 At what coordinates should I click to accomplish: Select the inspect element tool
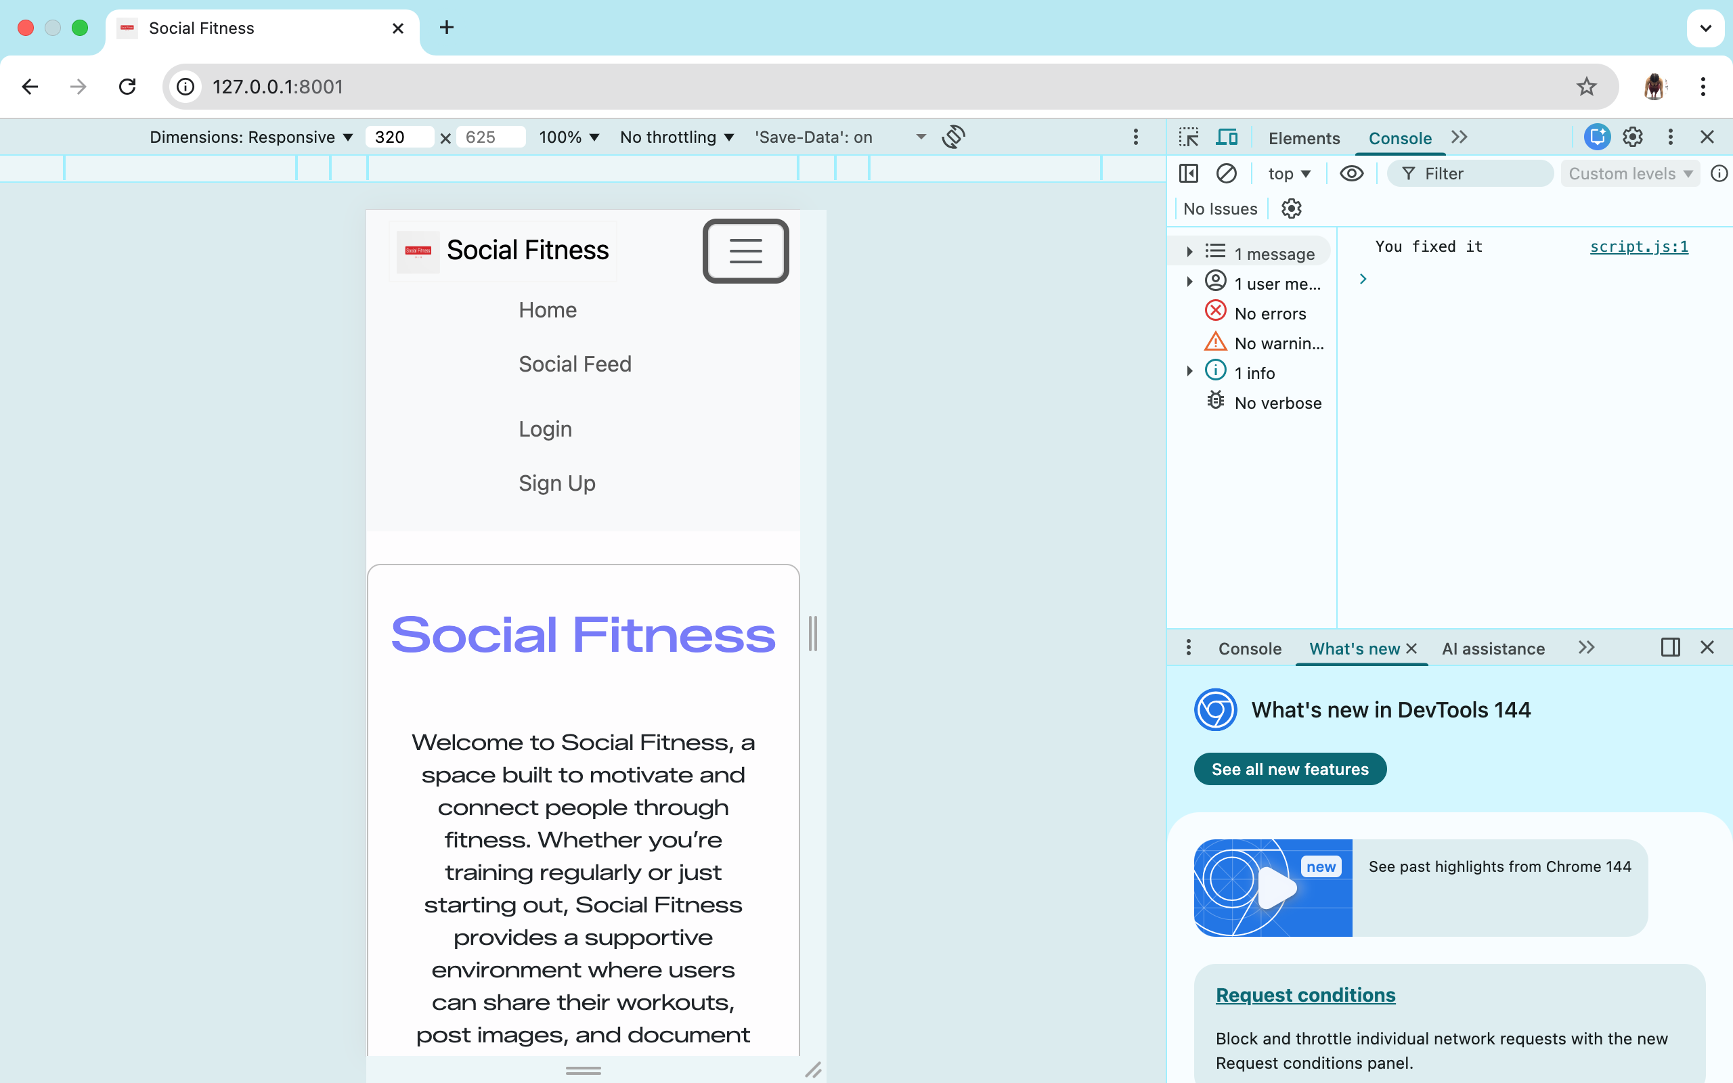[1189, 136]
